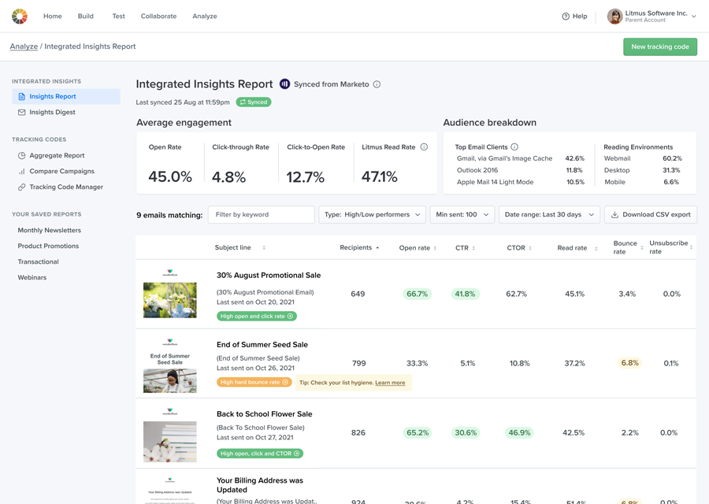Image resolution: width=709 pixels, height=504 pixels.
Task: Sort by Subject line column arrows
Action: tap(264, 248)
